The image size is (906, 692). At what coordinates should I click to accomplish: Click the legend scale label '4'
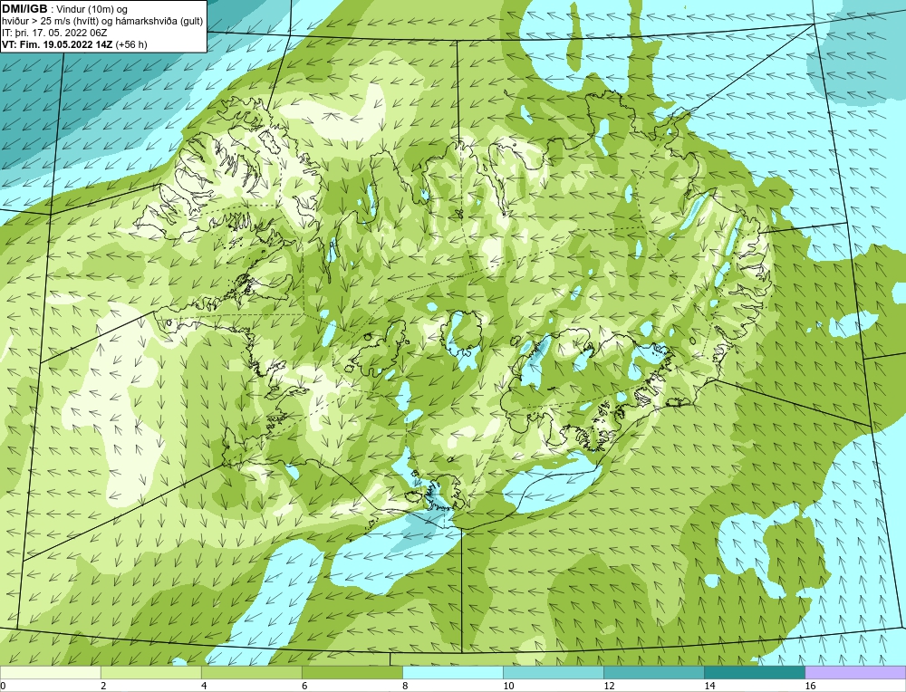tap(203, 686)
